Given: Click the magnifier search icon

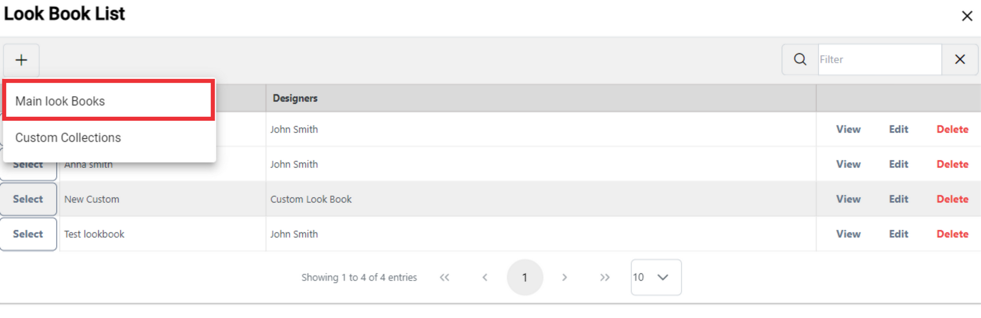Looking at the screenshot, I should pyautogui.click(x=800, y=60).
